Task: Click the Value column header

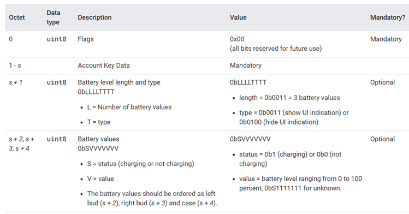Action: click(x=238, y=17)
